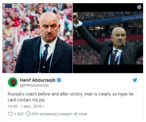Open the @NifMuhammad handle link
Screen dimensions: 146x122
pos(34,85)
